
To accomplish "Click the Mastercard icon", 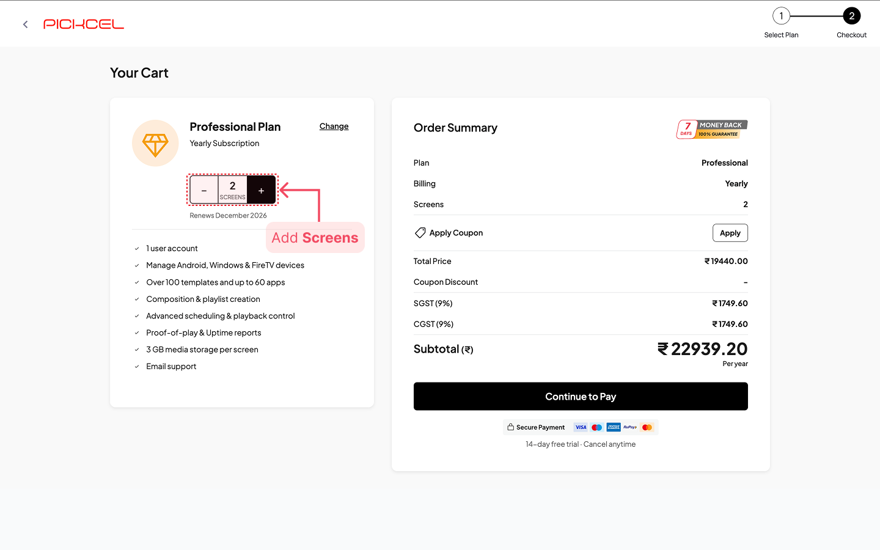I will pos(647,427).
